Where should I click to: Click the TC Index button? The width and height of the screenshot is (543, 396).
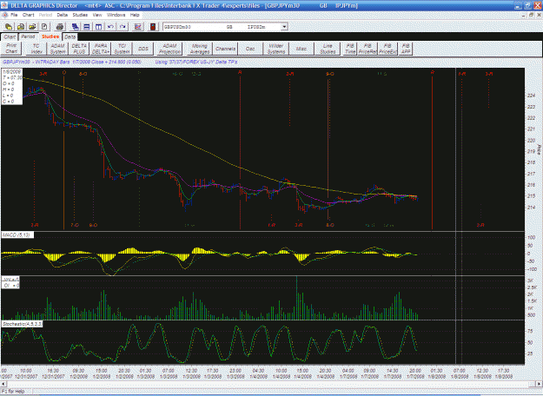click(x=36, y=49)
